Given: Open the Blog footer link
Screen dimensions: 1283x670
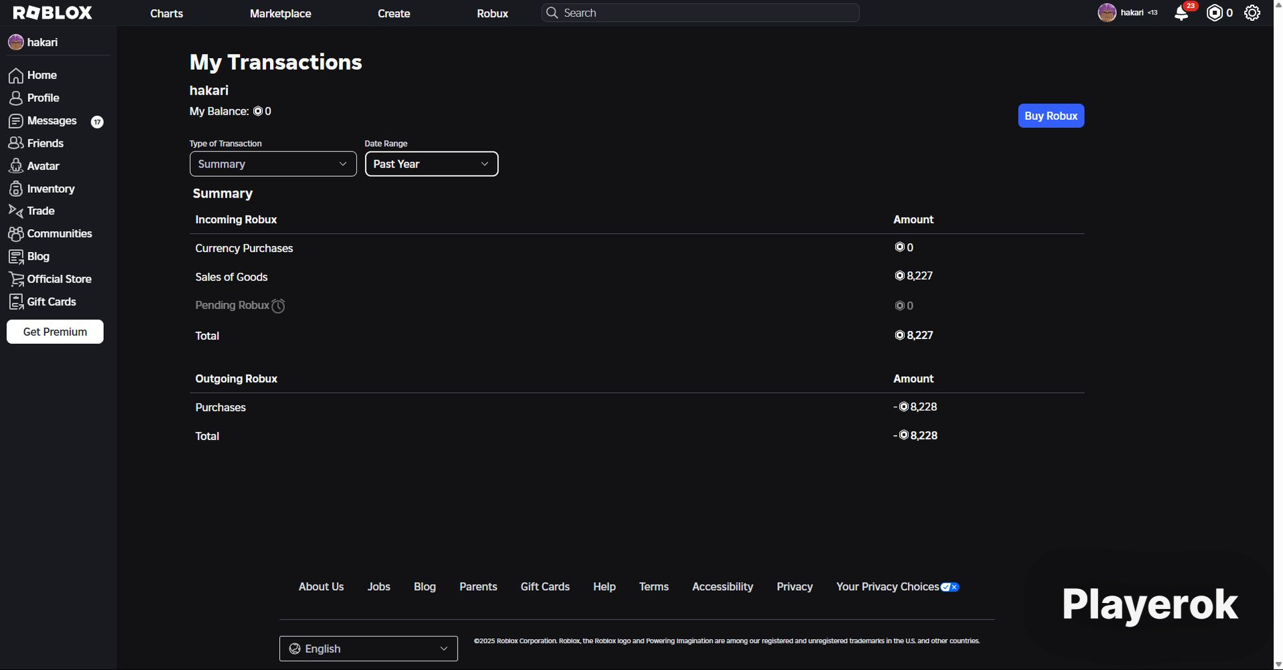Looking at the screenshot, I should [x=425, y=587].
